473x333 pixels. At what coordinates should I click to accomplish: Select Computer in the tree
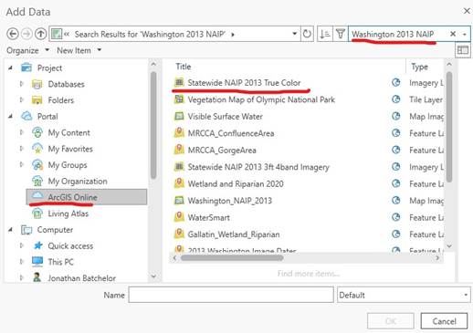55,230
